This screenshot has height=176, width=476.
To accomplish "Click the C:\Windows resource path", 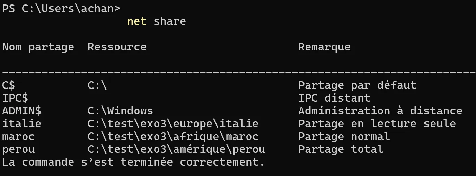I will 120,111.
